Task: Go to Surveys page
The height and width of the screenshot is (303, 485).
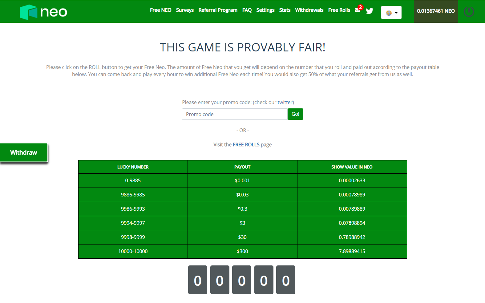Action: coord(185,10)
